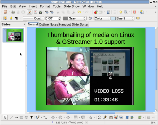Click the Area fill bucket icon
158x125 pixels.
click(90, 18)
